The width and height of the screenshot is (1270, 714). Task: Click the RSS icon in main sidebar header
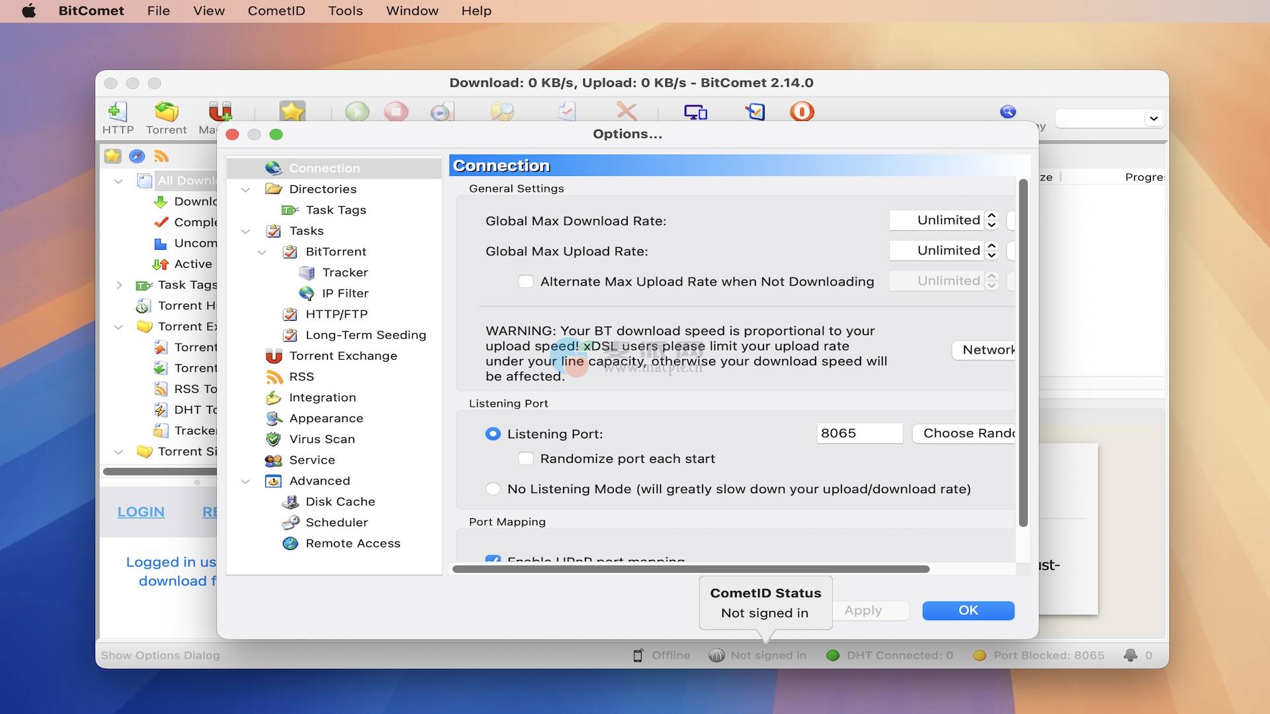point(161,156)
